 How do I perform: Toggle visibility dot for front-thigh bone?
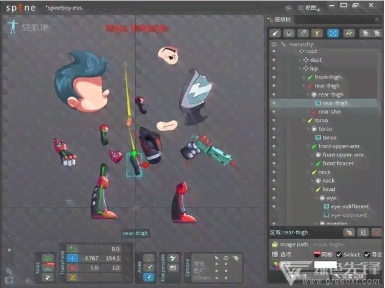tap(274, 77)
